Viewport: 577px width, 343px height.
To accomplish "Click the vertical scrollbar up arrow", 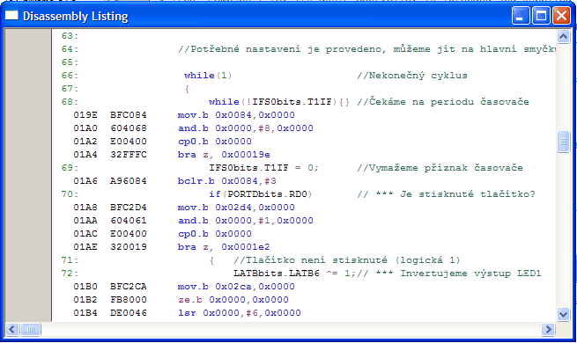I will [x=564, y=36].
